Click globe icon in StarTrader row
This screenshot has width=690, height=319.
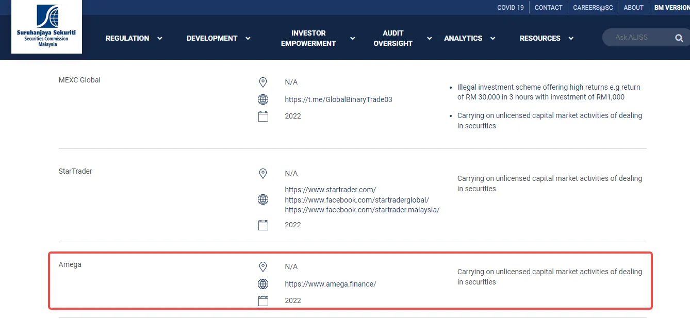(263, 199)
